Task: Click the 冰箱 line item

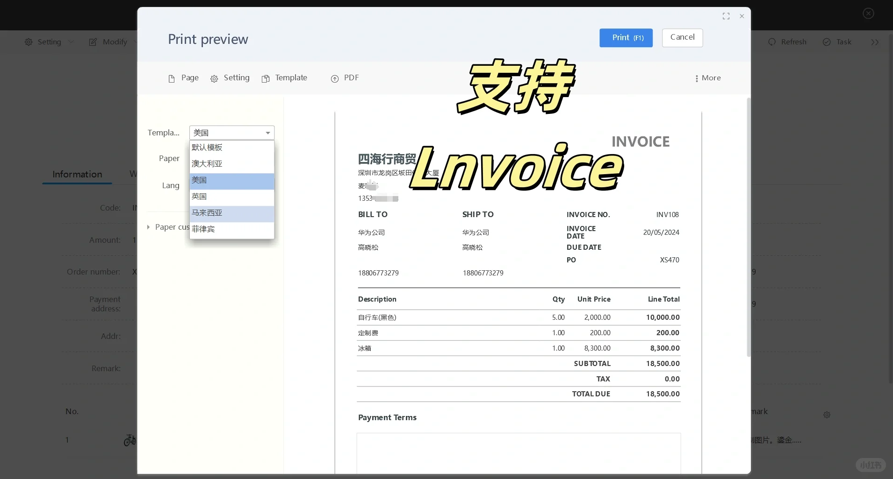Action: click(x=519, y=348)
